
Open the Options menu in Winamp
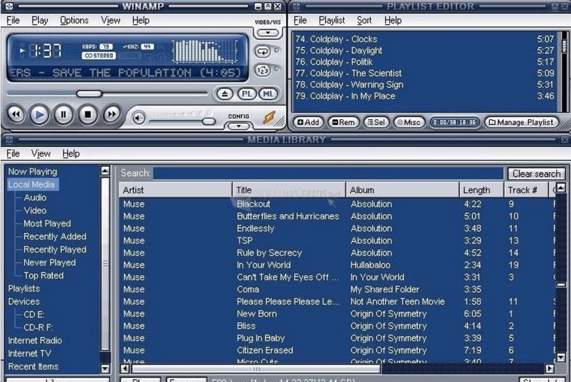(x=74, y=21)
